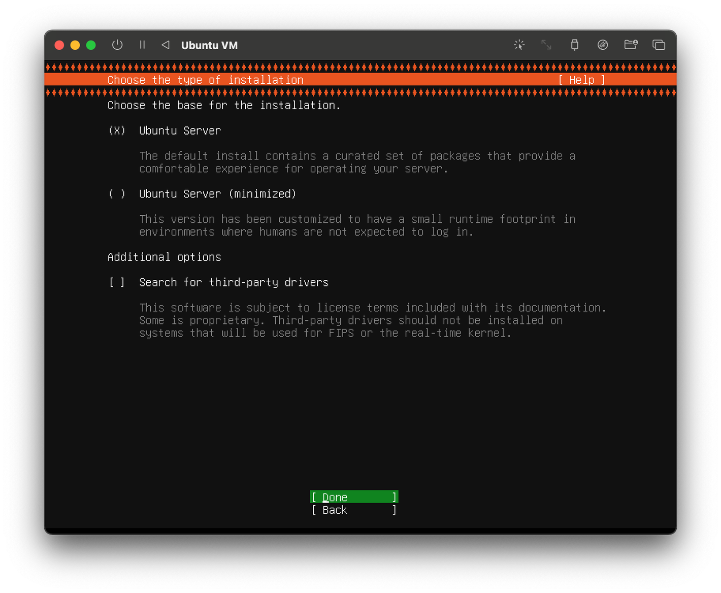The width and height of the screenshot is (721, 593).
Task: Go back with the Back button
Action: click(354, 510)
